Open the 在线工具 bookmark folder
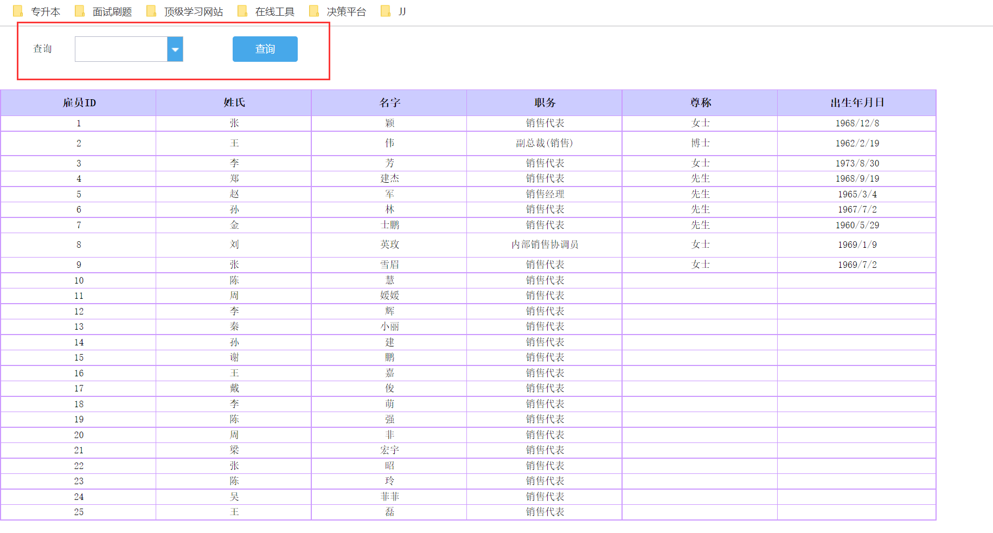The height and width of the screenshot is (533, 993). tap(266, 11)
